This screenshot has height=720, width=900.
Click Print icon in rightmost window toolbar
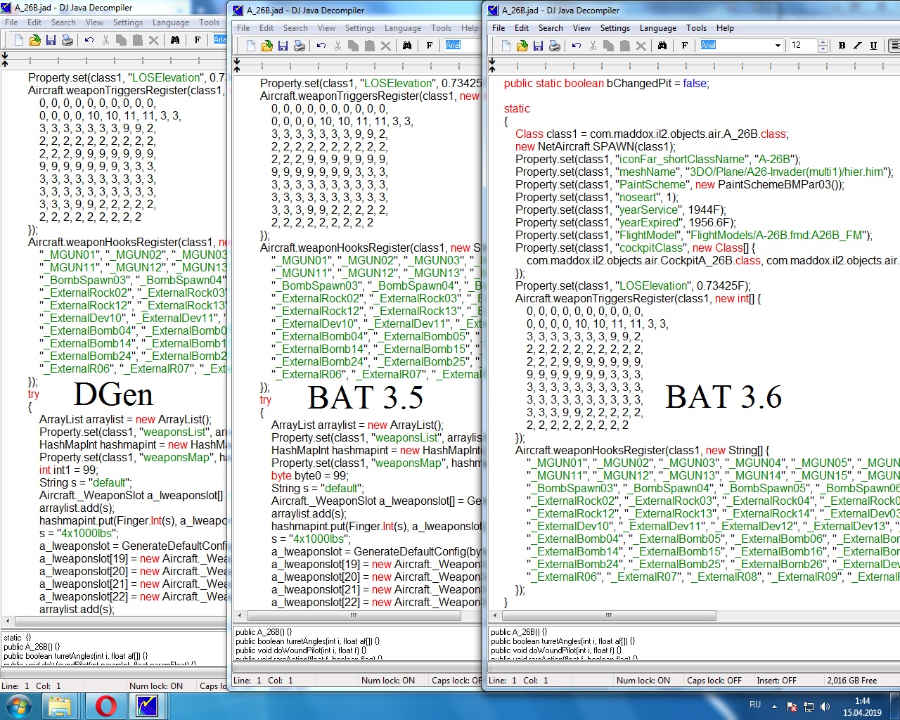(x=554, y=46)
